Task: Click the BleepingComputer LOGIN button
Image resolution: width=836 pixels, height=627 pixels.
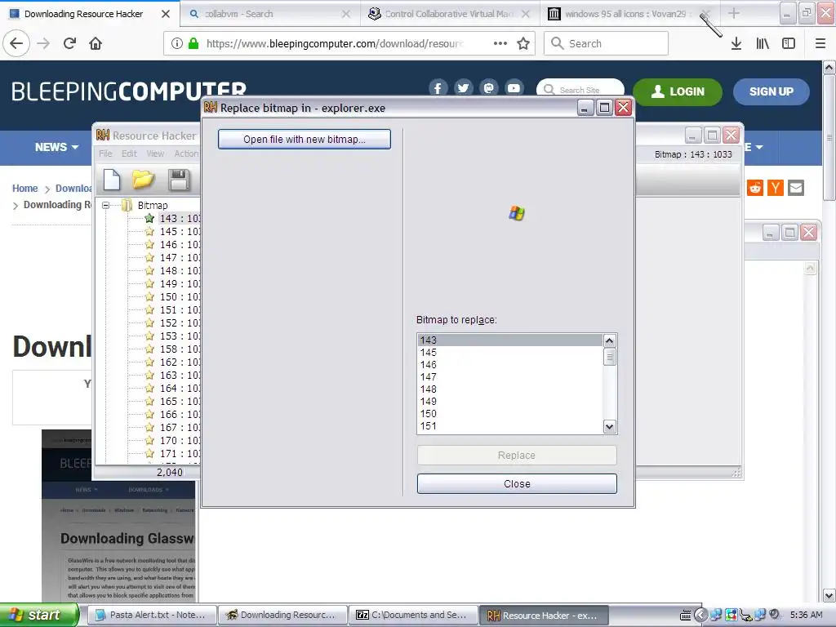Action: point(678,91)
